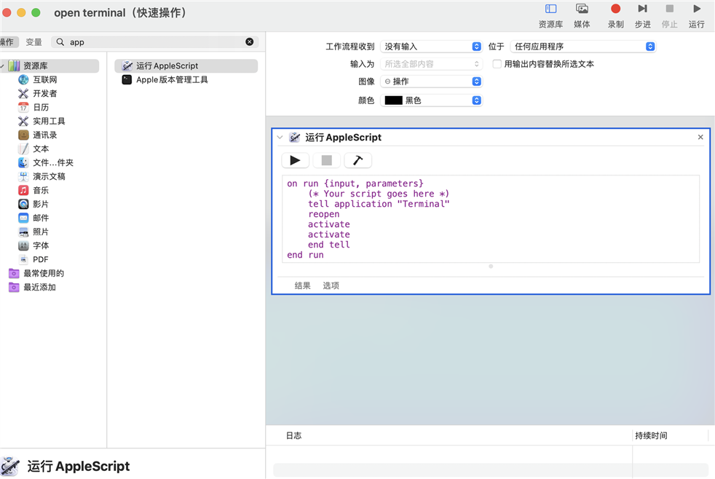Click inside the AppleScript code editor
Image resolution: width=715 pixels, height=479 pixels.
click(x=491, y=219)
